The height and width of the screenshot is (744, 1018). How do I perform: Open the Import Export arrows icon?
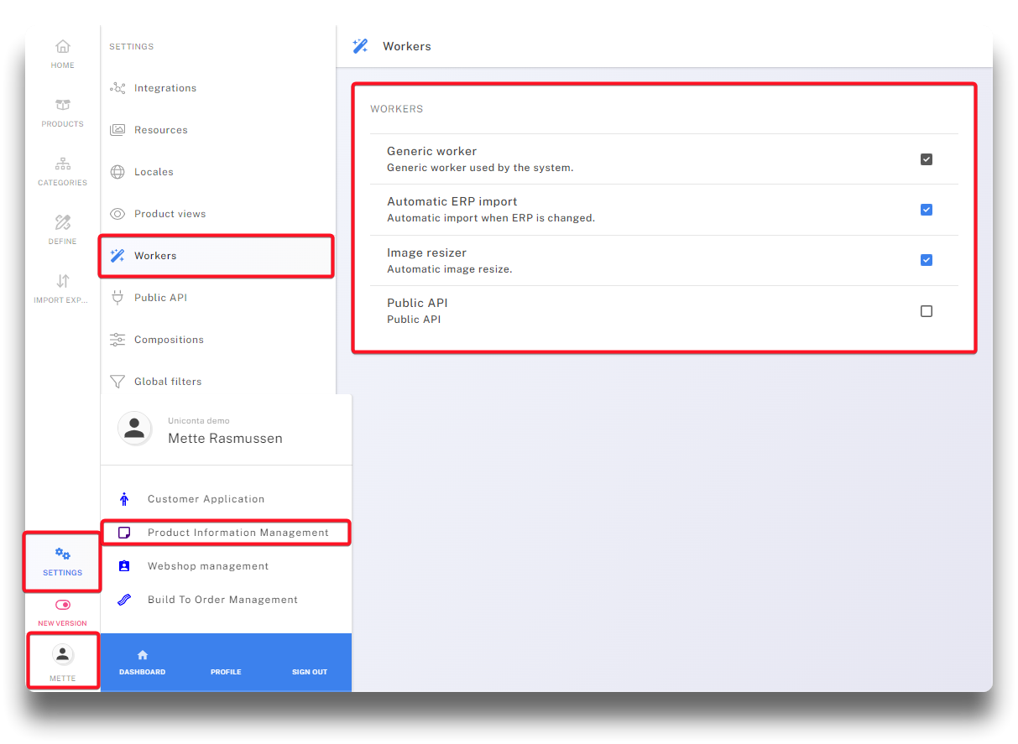[63, 282]
